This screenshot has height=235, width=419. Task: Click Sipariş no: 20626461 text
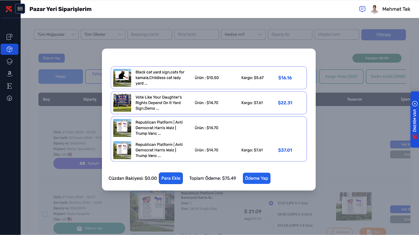tap(70, 143)
